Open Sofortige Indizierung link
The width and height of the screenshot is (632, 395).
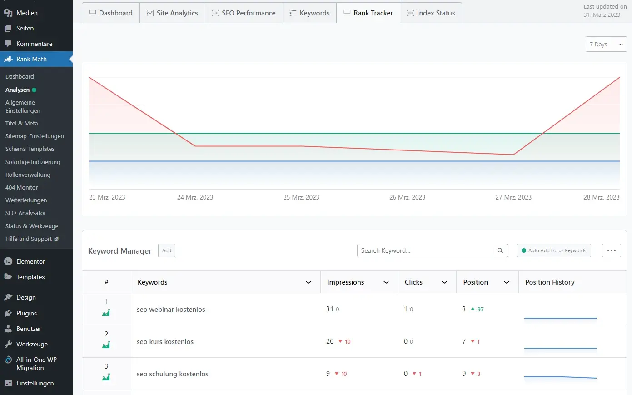(x=33, y=162)
